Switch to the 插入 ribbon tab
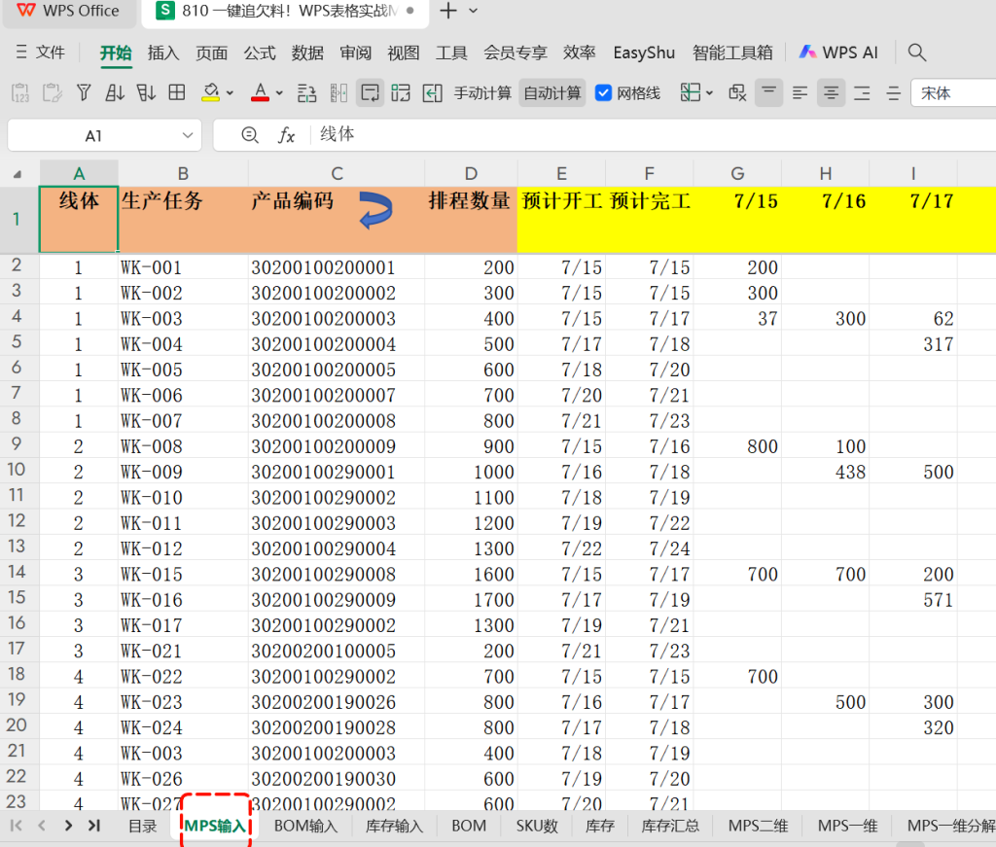The height and width of the screenshot is (847, 996). click(163, 53)
